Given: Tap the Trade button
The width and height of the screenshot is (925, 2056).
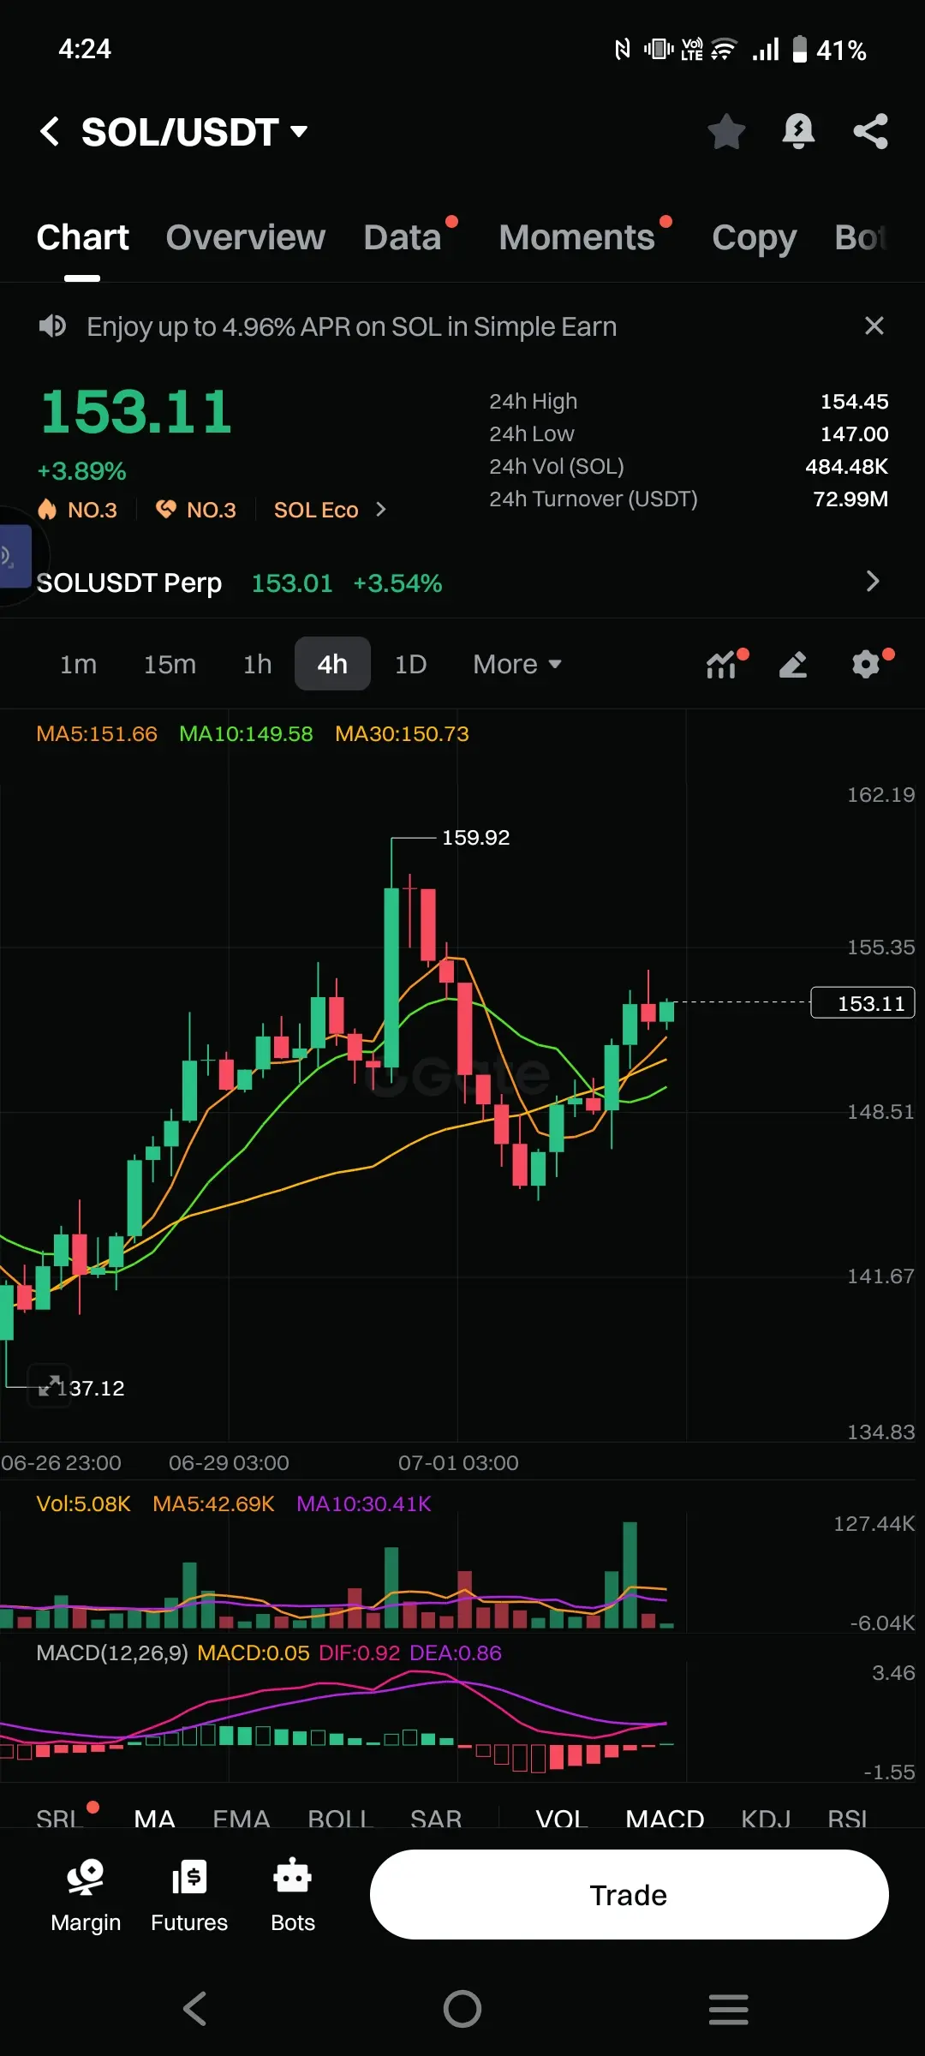Looking at the screenshot, I should click(629, 1894).
